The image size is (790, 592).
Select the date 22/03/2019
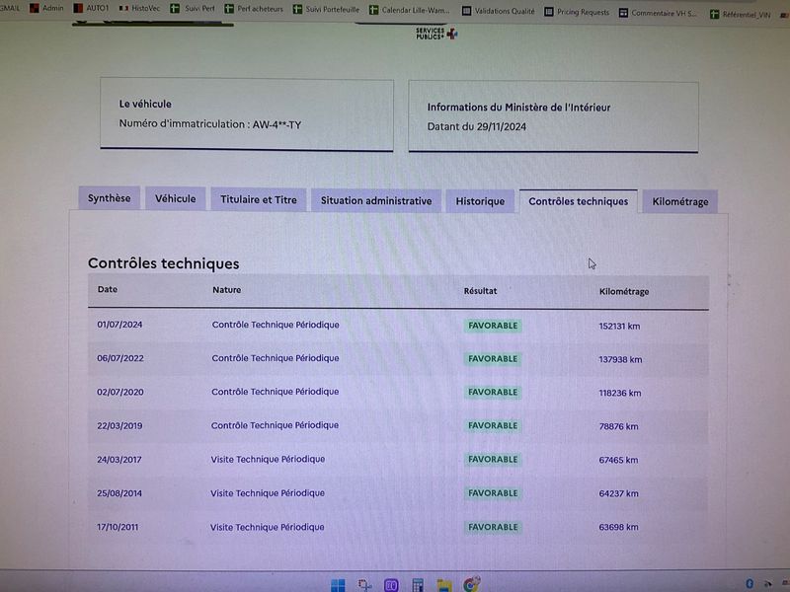pyautogui.click(x=119, y=425)
